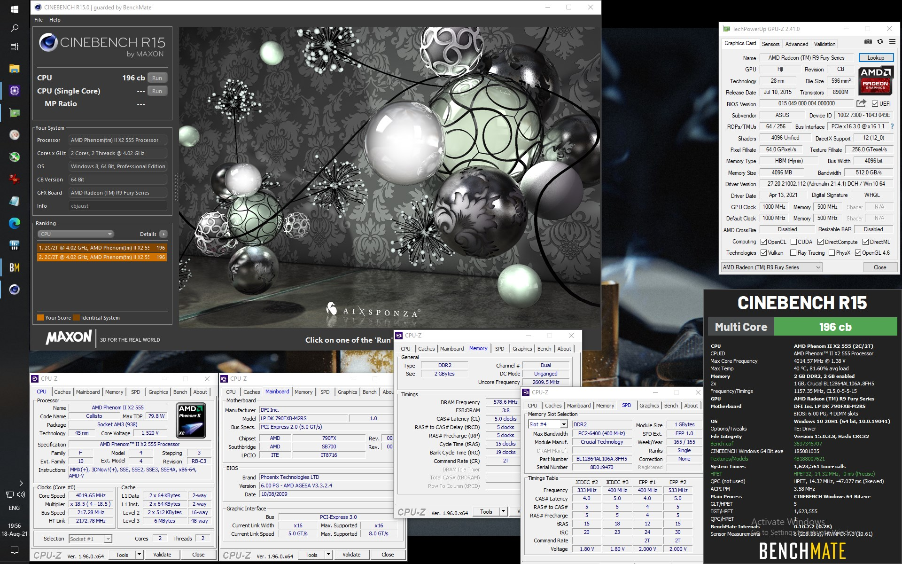Click the gauge/speedometer taskbar icon
902x564 pixels.
click(x=14, y=135)
